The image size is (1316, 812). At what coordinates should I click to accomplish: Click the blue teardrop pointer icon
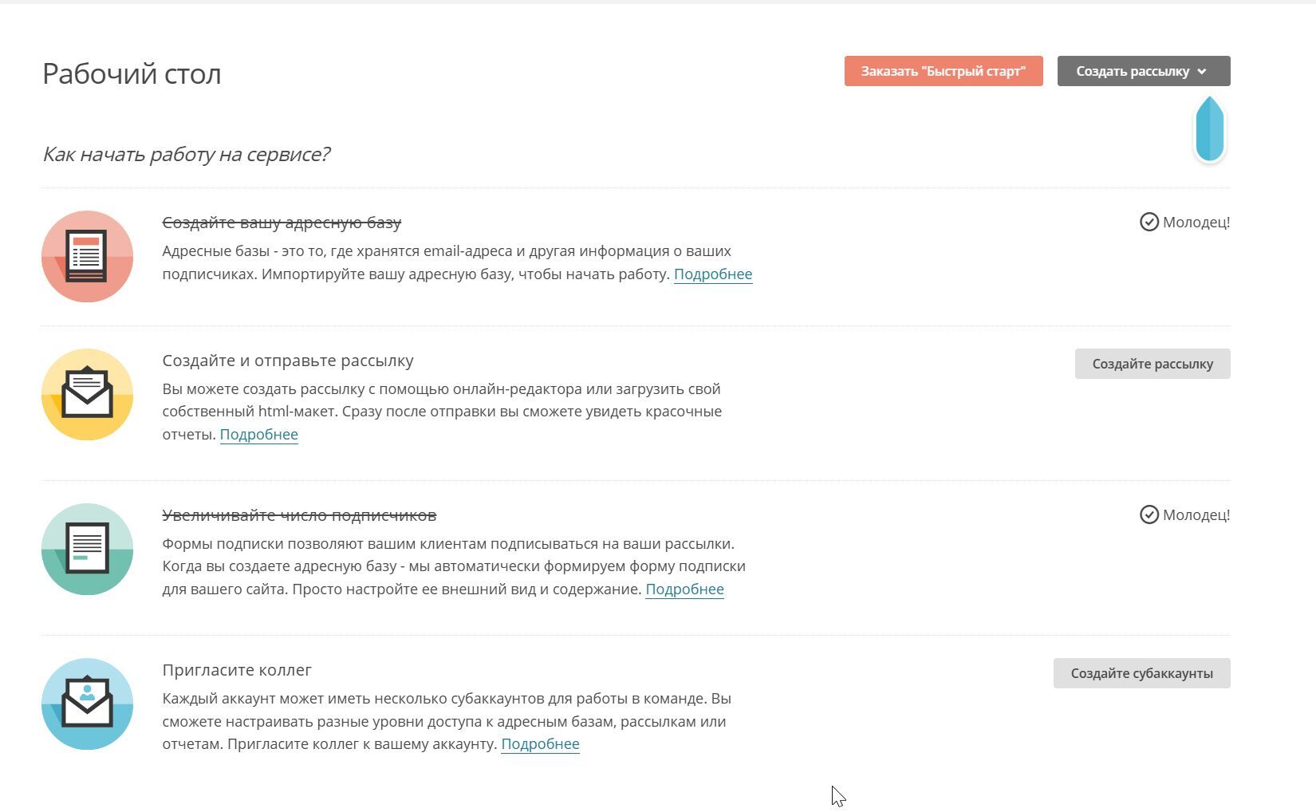(x=1209, y=129)
